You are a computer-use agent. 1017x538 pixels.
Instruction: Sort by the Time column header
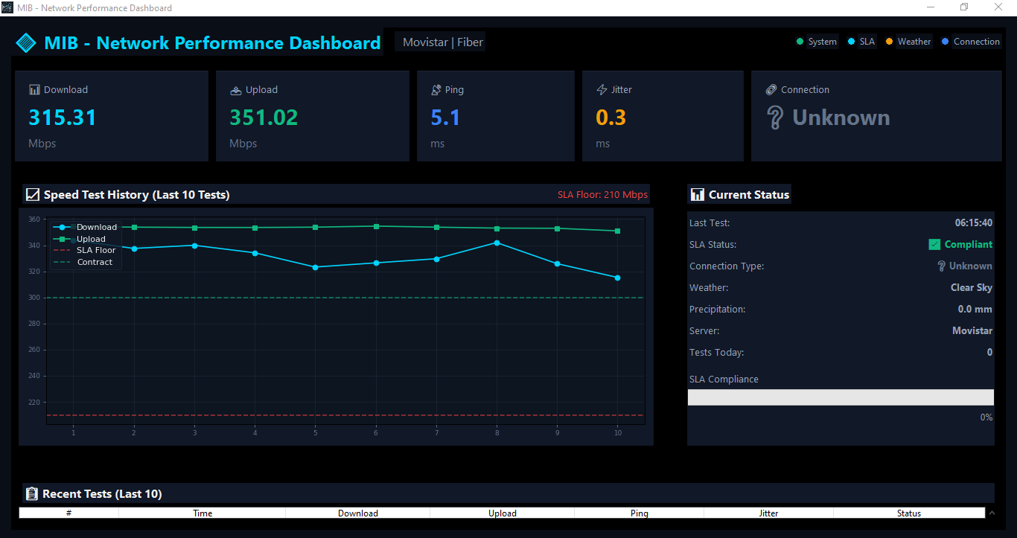[x=203, y=513]
